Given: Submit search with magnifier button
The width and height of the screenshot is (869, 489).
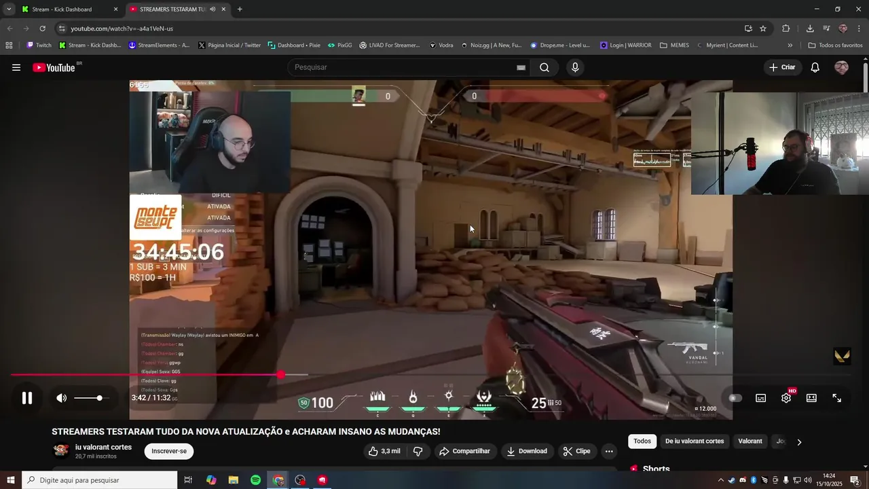Looking at the screenshot, I should tap(544, 67).
